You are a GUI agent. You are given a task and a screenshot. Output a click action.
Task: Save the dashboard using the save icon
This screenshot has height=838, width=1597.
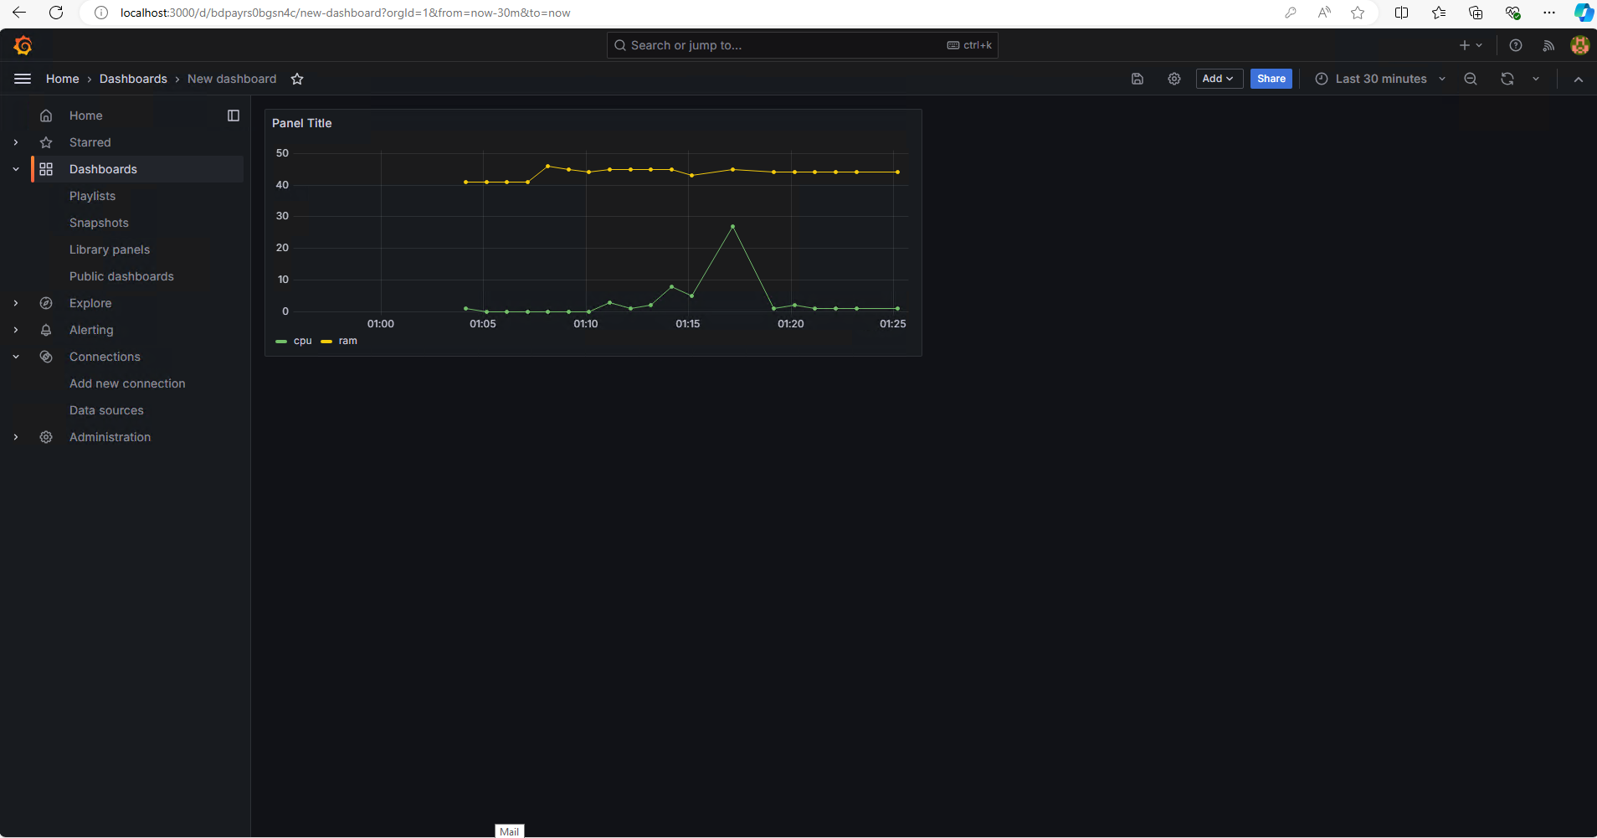click(x=1137, y=79)
